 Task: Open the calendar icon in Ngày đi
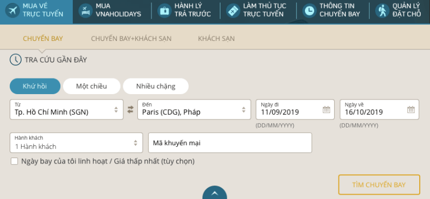(327, 110)
